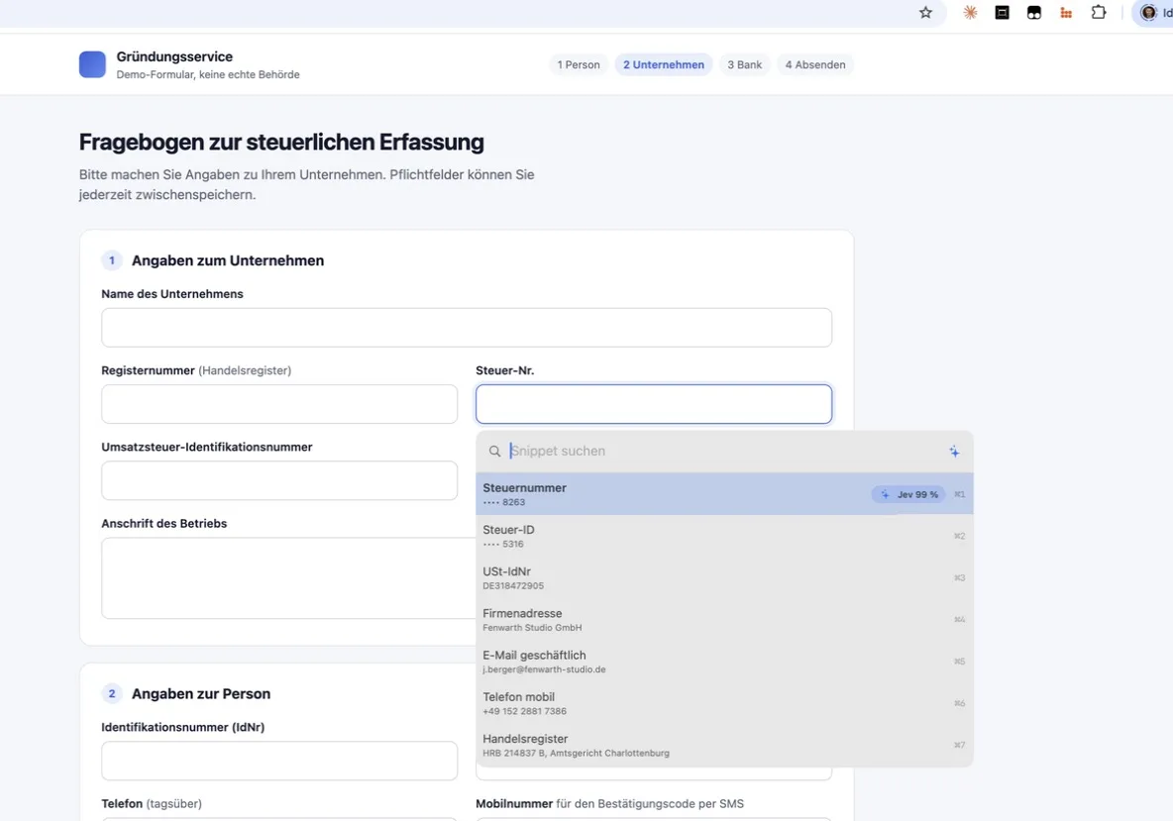
Task: Click the orange dots extension icon
Action: (1066, 12)
